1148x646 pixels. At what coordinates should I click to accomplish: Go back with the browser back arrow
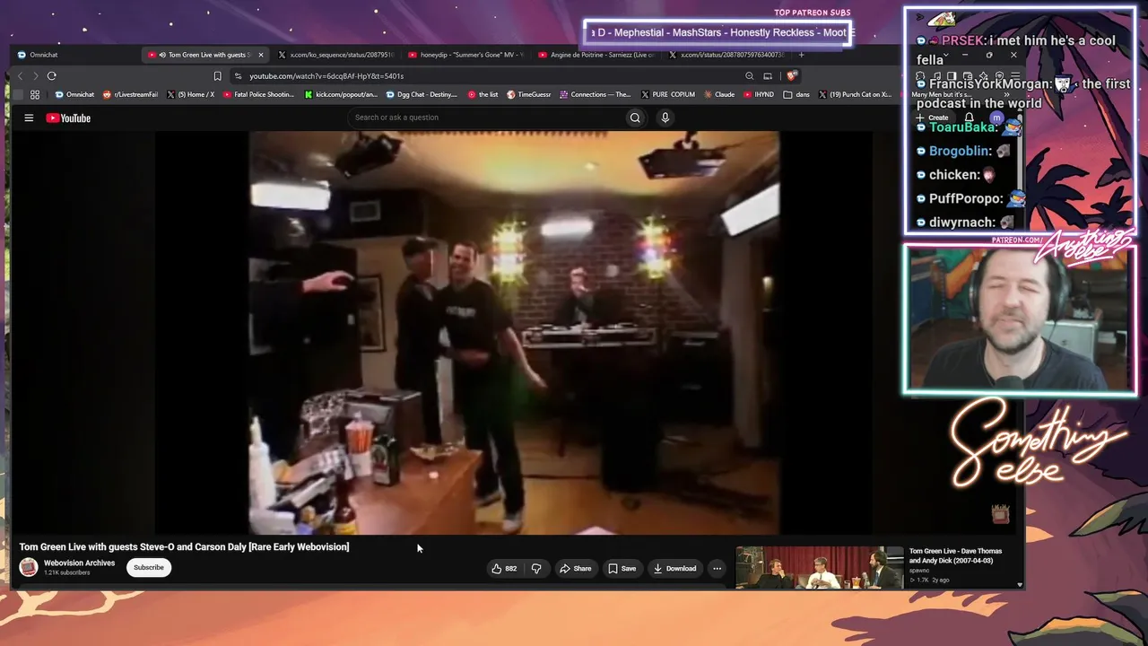pos(20,76)
